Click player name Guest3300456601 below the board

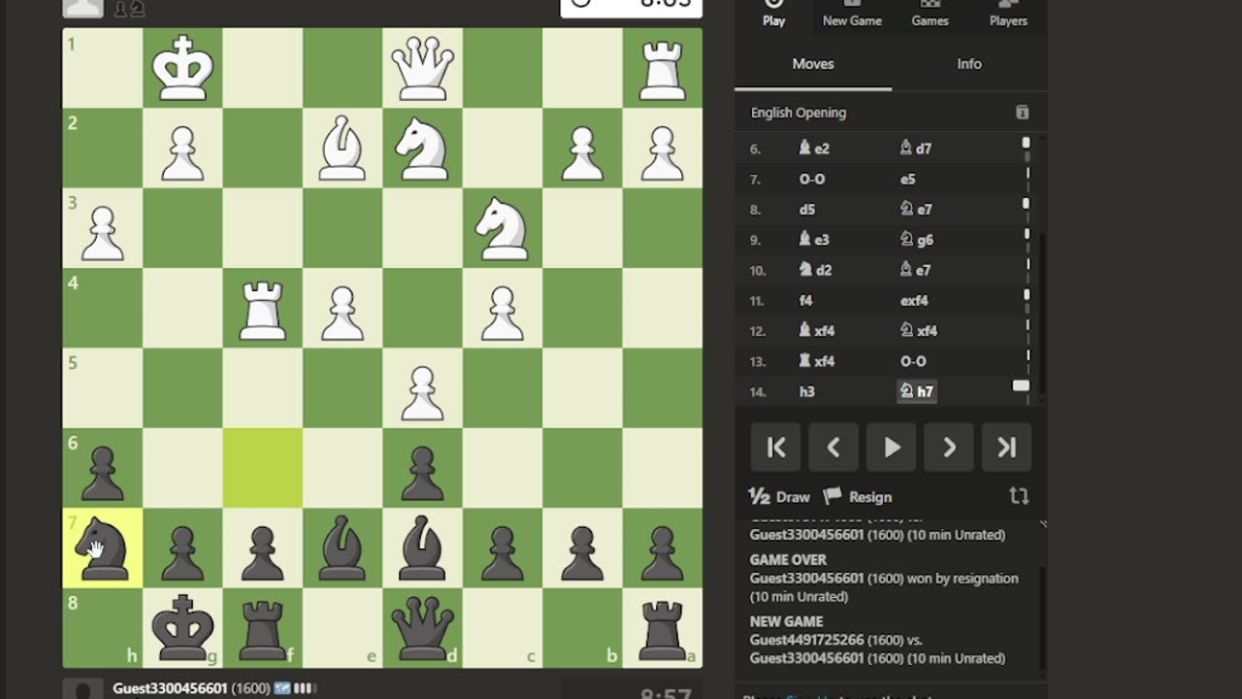(170, 688)
